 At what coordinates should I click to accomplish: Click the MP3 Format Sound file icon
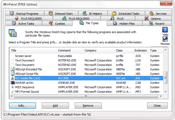tap(13, 91)
